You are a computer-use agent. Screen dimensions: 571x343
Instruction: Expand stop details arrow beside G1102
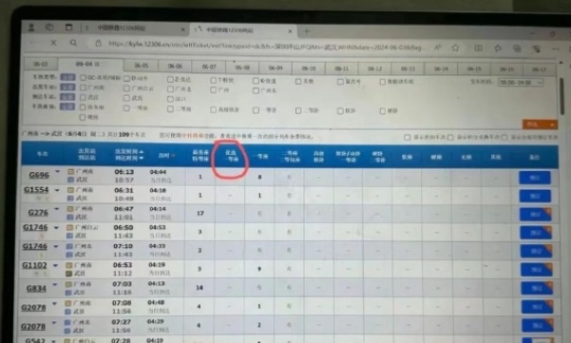tap(55, 265)
